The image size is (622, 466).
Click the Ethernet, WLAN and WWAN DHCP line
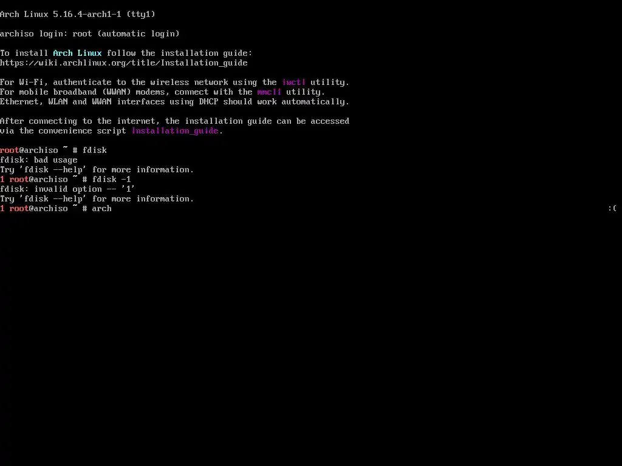(x=174, y=102)
